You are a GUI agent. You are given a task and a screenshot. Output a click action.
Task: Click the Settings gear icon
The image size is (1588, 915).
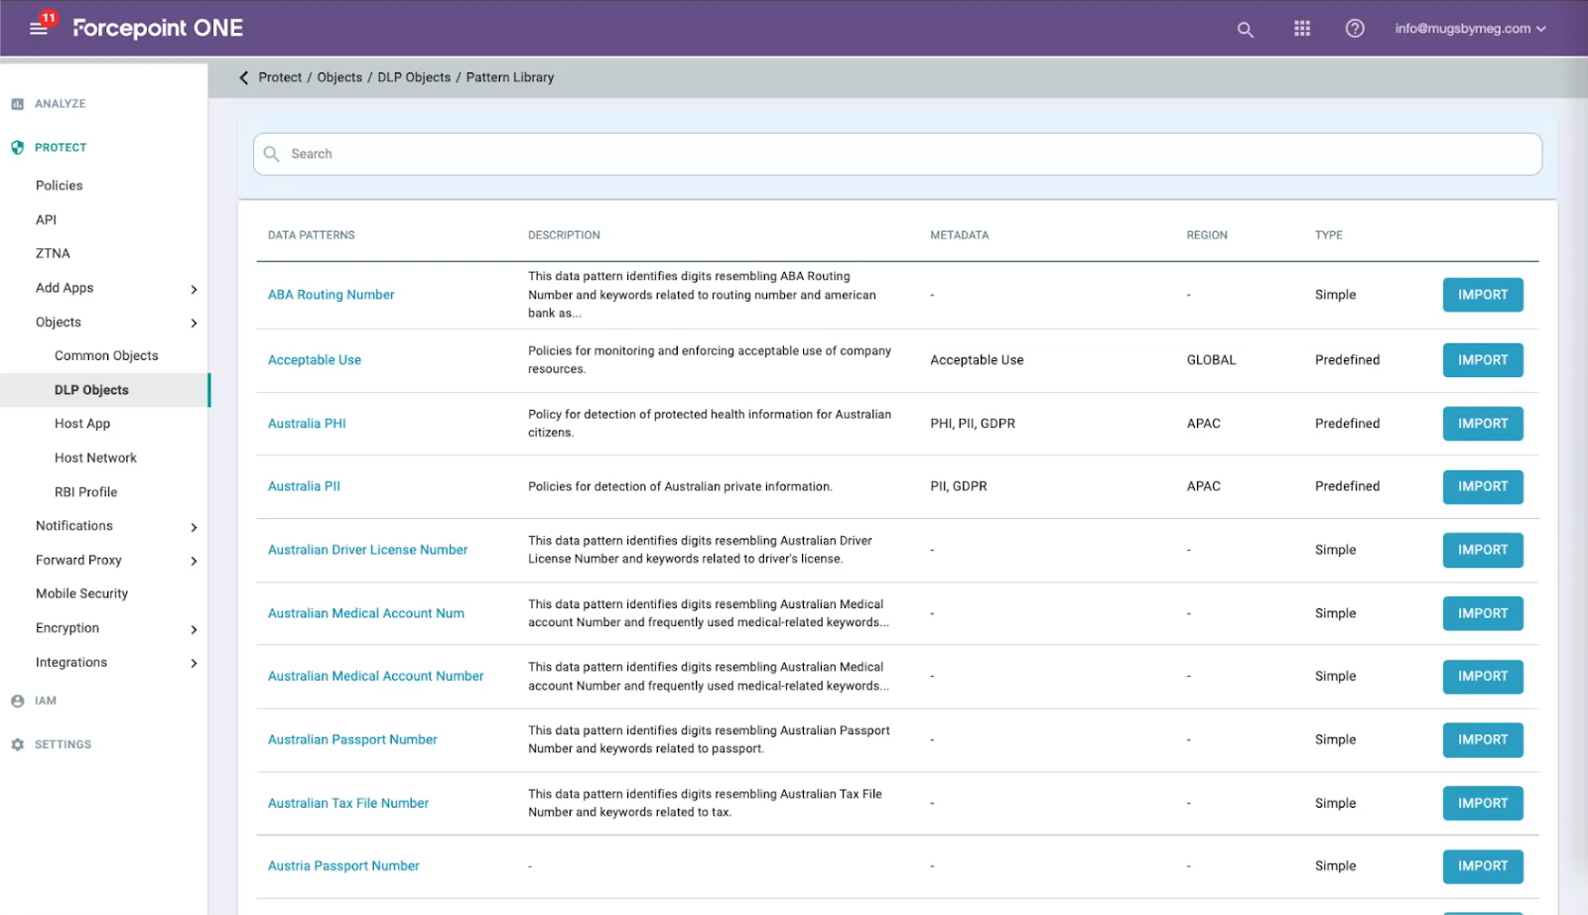tap(16, 743)
